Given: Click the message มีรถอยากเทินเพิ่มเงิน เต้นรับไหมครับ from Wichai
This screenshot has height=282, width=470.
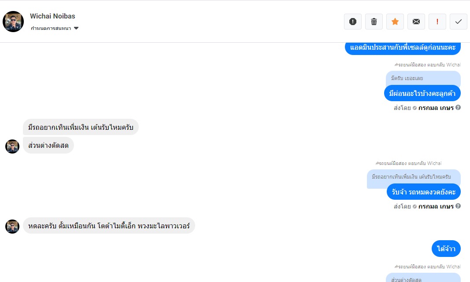Looking at the screenshot, I should 81,127.
